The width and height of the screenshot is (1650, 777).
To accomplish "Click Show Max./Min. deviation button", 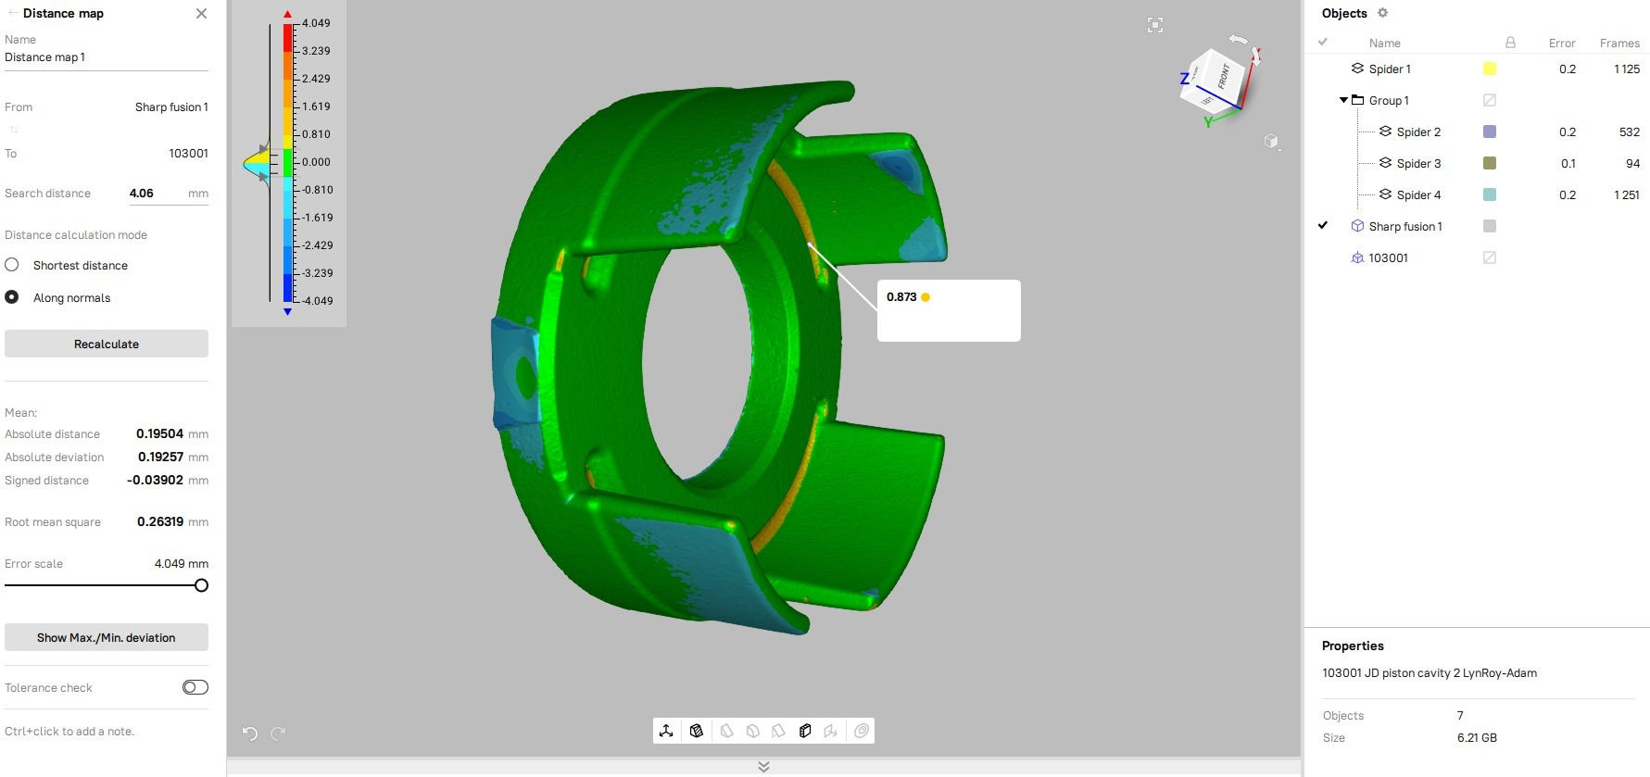I will (107, 637).
